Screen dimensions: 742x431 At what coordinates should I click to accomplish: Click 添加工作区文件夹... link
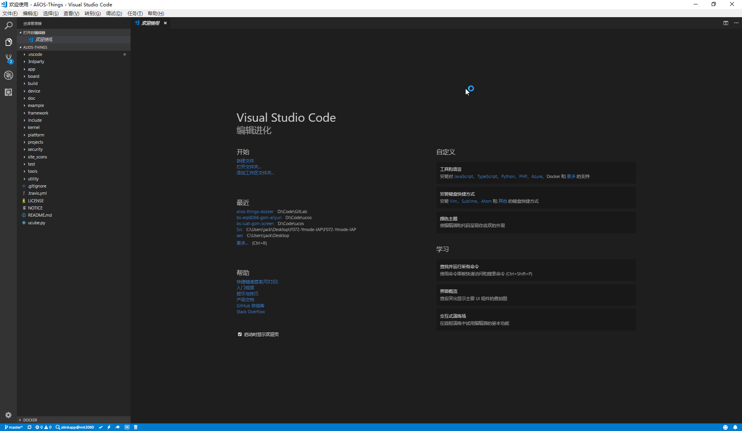click(x=255, y=173)
